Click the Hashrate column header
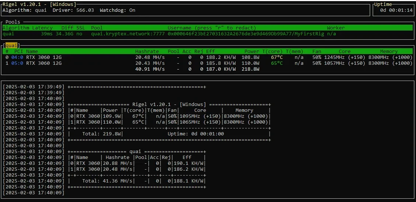 pos(147,52)
